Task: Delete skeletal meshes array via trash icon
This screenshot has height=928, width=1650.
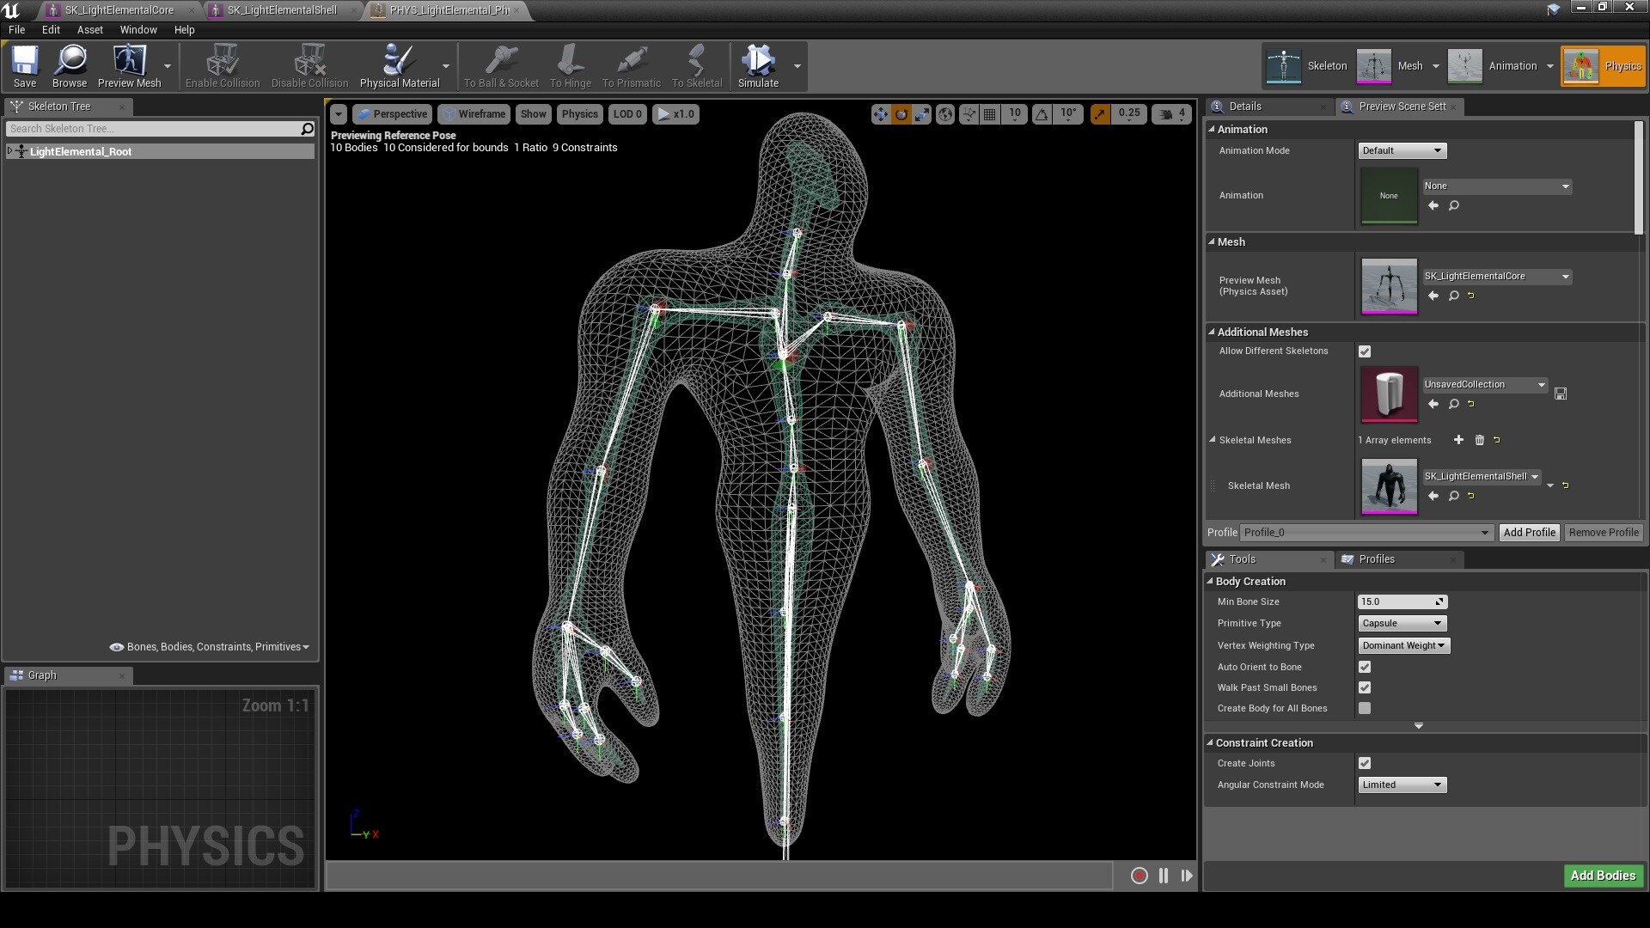Action: tap(1479, 440)
